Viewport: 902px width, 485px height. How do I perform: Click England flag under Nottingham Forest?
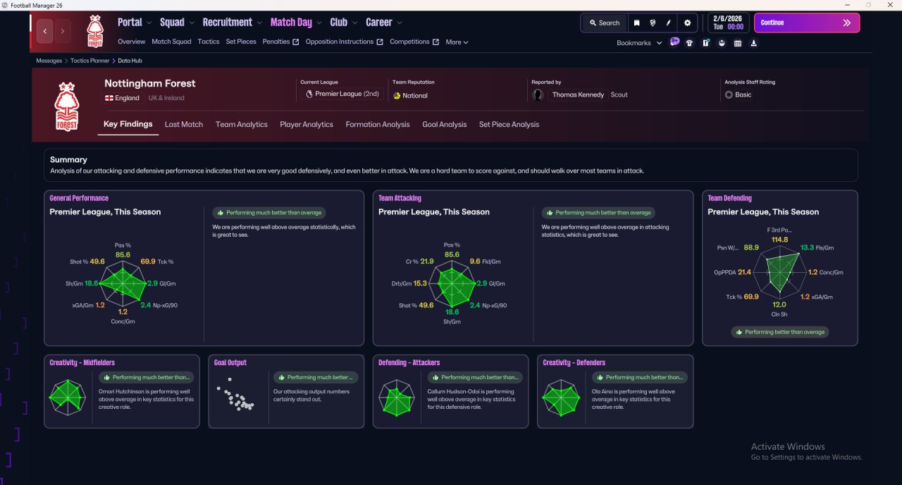pos(109,98)
